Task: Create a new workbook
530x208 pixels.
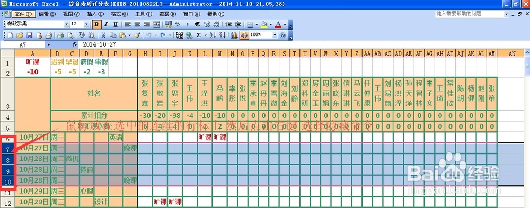Action: 10,35
